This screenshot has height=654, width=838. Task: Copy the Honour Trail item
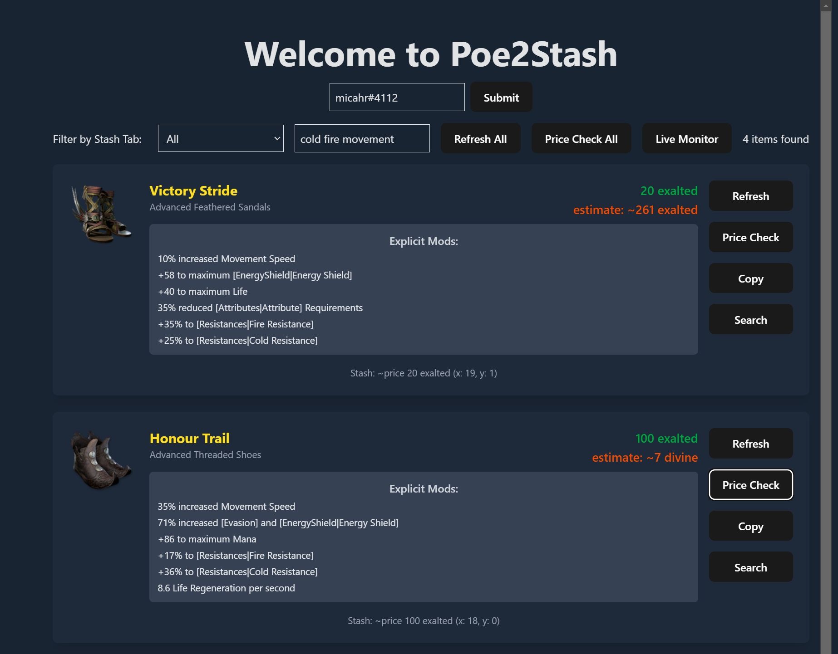tap(750, 526)
